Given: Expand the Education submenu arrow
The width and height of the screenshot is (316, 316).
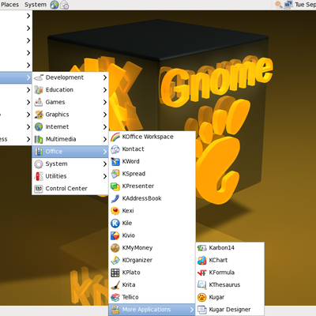Looking at the screenshot, I should (105, 90).
